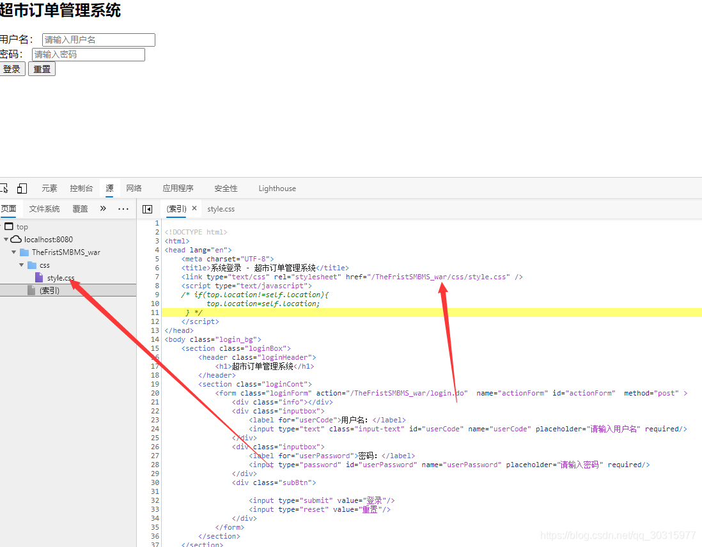Click the 重置 reset button

[41, 68]
